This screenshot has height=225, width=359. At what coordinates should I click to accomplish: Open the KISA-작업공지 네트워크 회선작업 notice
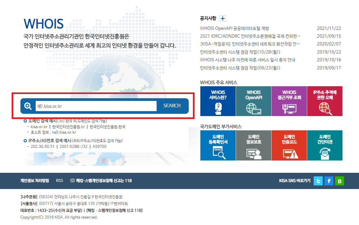click(x=250, y=44)
